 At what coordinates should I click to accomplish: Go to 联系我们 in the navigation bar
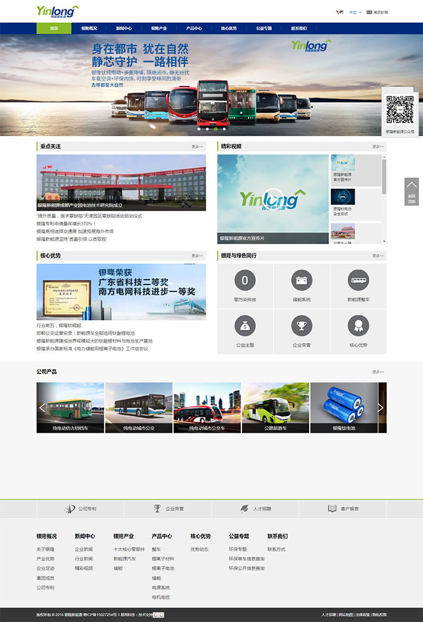[x=299, y=28]
